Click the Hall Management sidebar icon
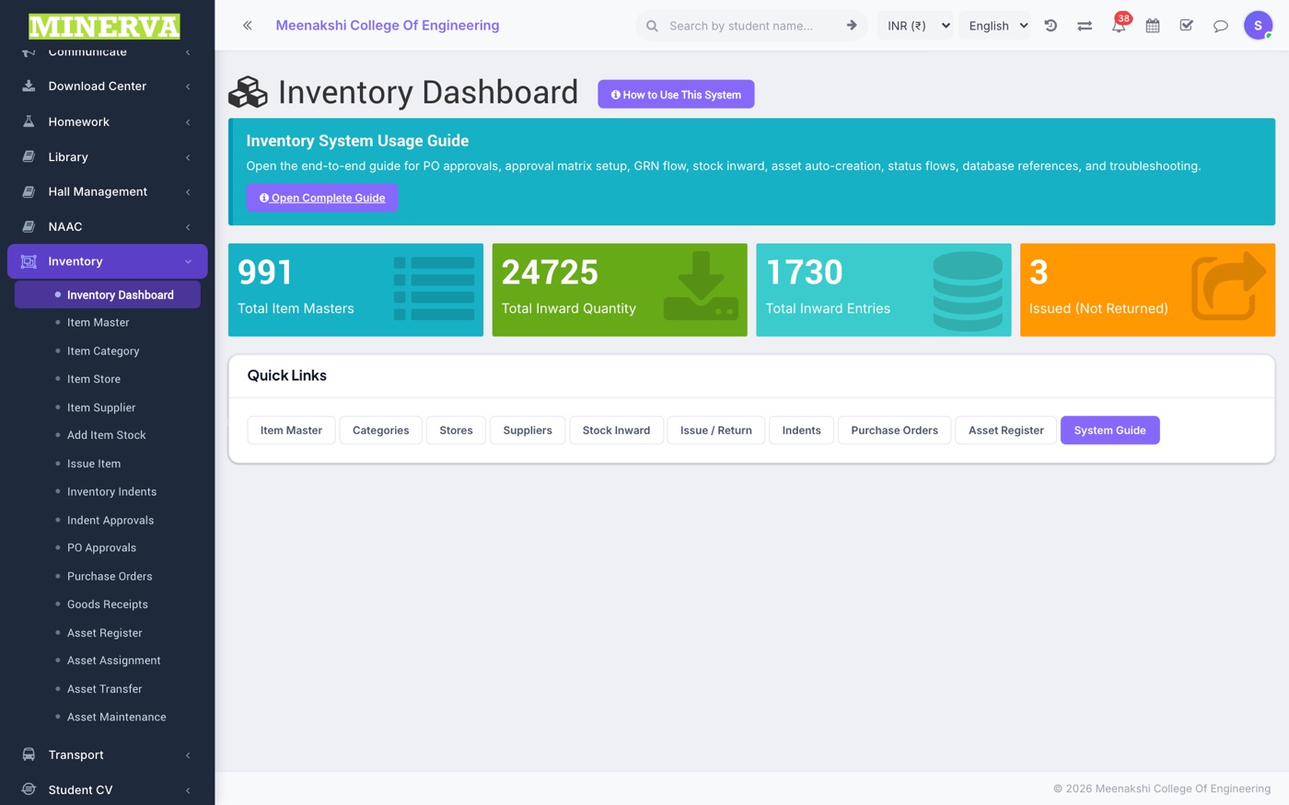 (29, 191)
